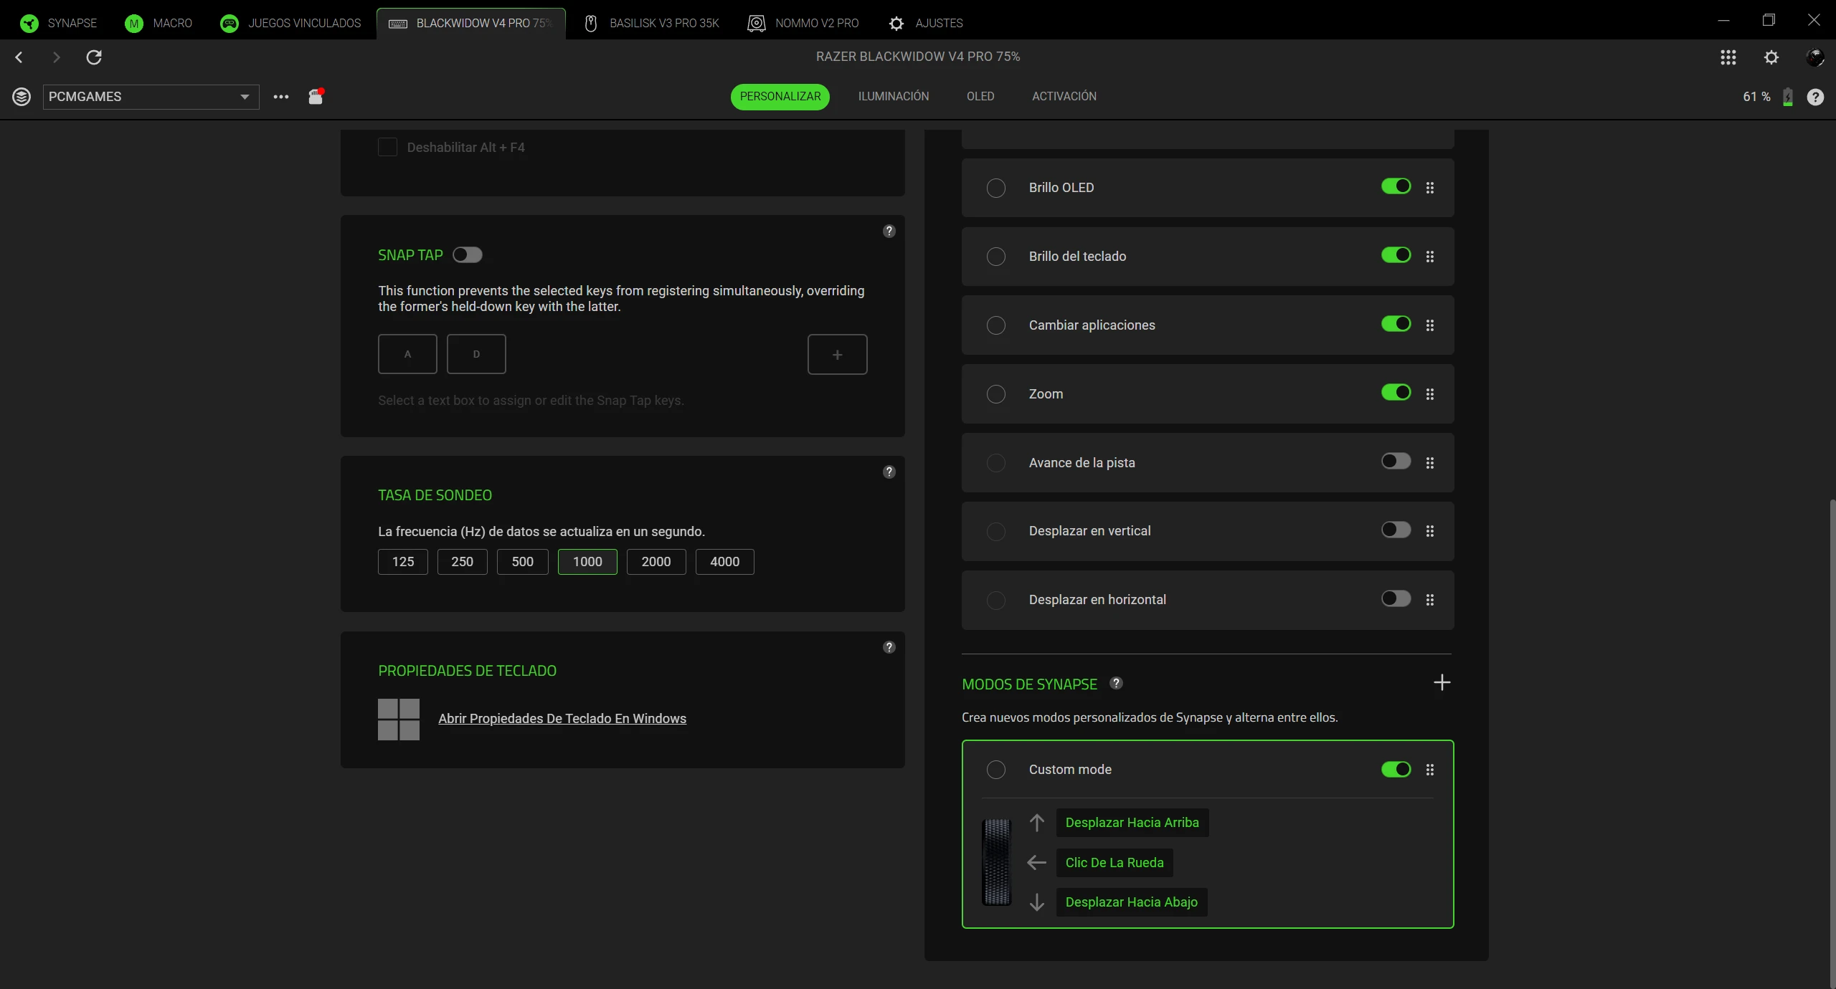Open the Synapse home tab
1836x989 pixels.
pos(59,23)
